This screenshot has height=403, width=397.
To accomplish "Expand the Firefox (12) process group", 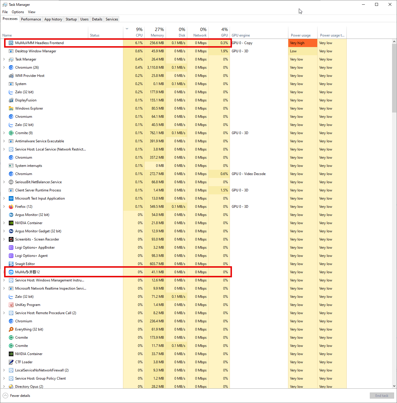I will [x=4, y=207].
